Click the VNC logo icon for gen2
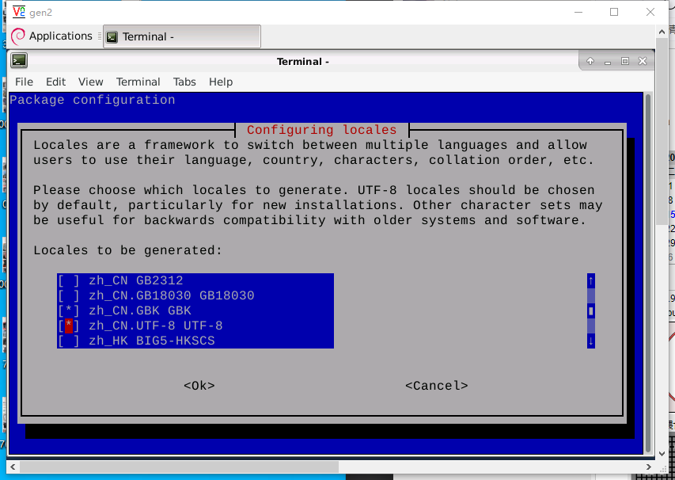The image size is (675, 480). [19, 12]
